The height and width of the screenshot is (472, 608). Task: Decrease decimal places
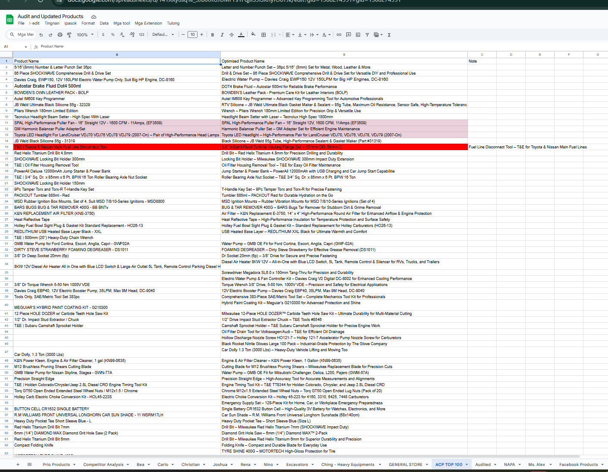122,35
